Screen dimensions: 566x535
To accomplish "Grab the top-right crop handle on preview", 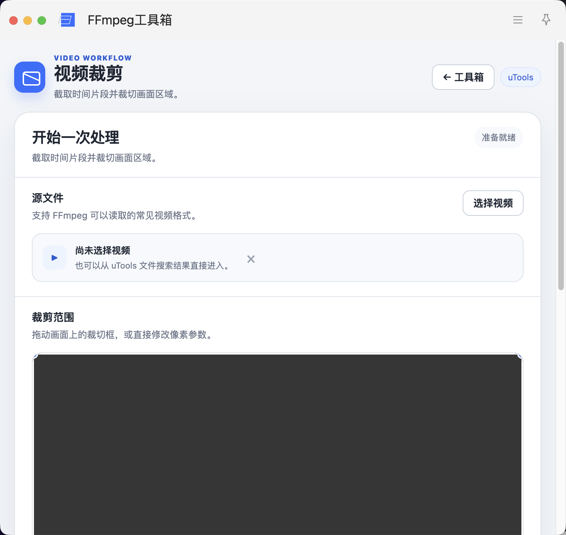I will click(520, 356).
